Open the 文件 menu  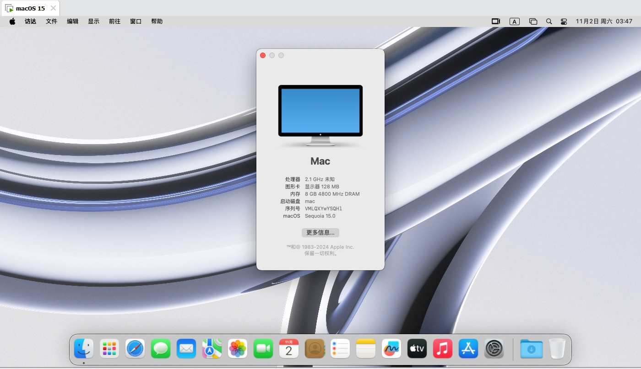coord(52,21)
